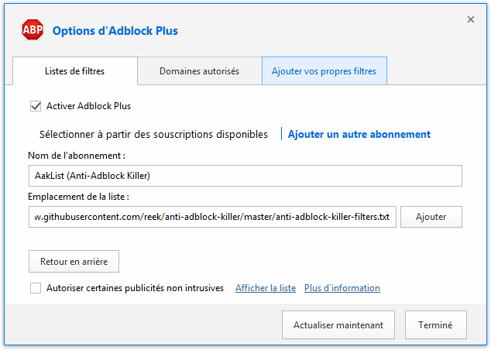Click the ABP Adblock Plus logo
The height and width of the screenshot is (350, 491).
click(x=33, y=30)
